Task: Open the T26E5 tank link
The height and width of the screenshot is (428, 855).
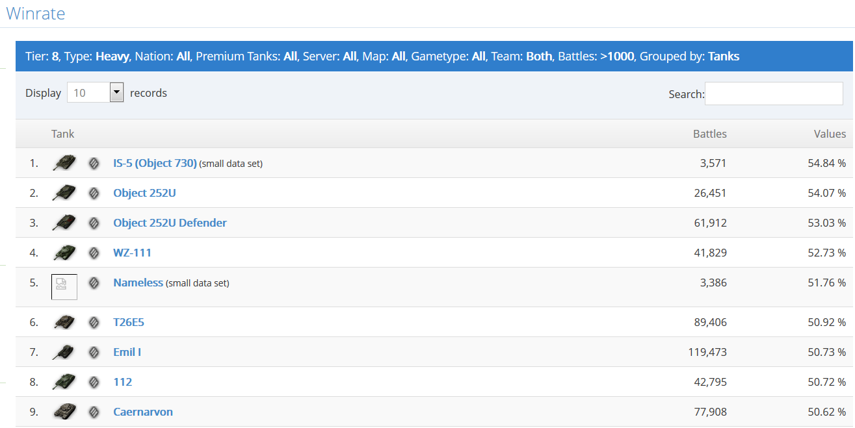Action: tap(129, 322)
